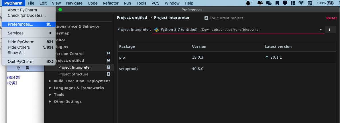This screenshot has height=123, width=340.
Task: Select Project Structure in settings tree
Action: [x=73, y=74]
